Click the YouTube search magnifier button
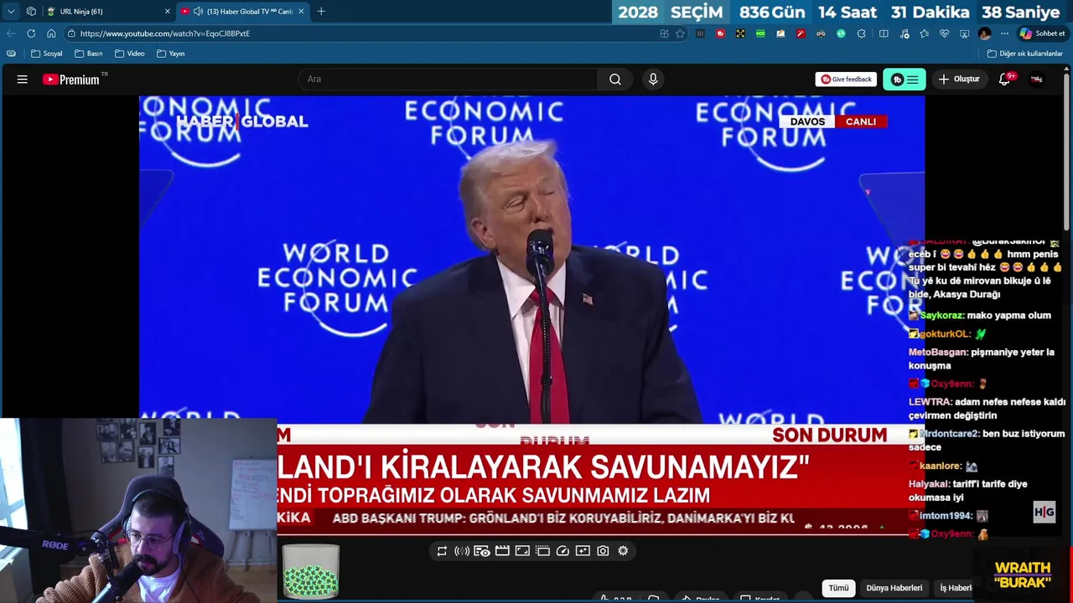The width and height of the screenshot is (1073, 603). click(x=615, y=80)
